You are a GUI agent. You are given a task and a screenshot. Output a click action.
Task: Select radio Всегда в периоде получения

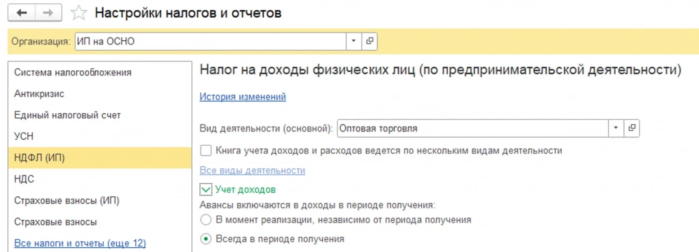(x=205, y=239)
